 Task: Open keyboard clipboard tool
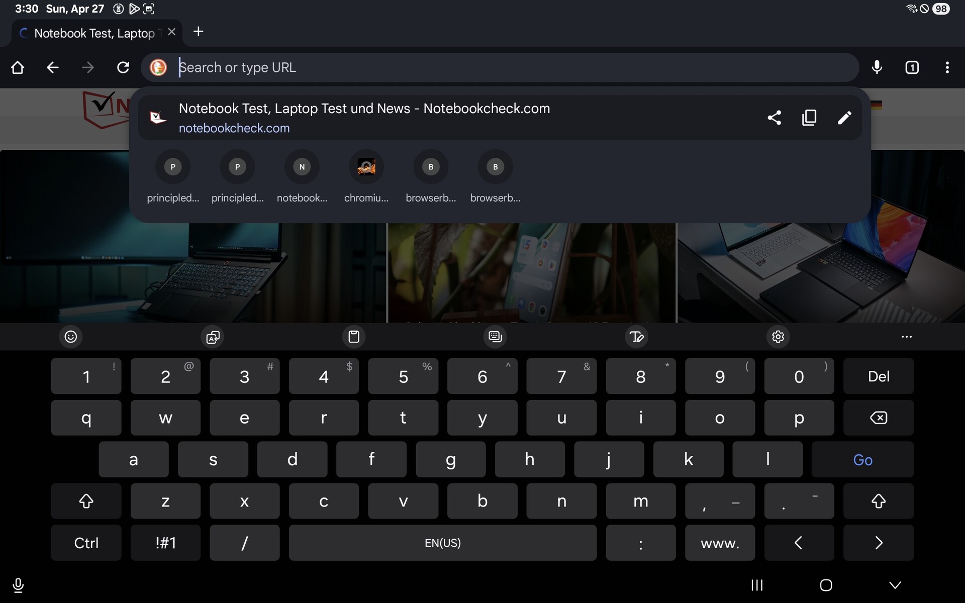click(x=354, y=337)
